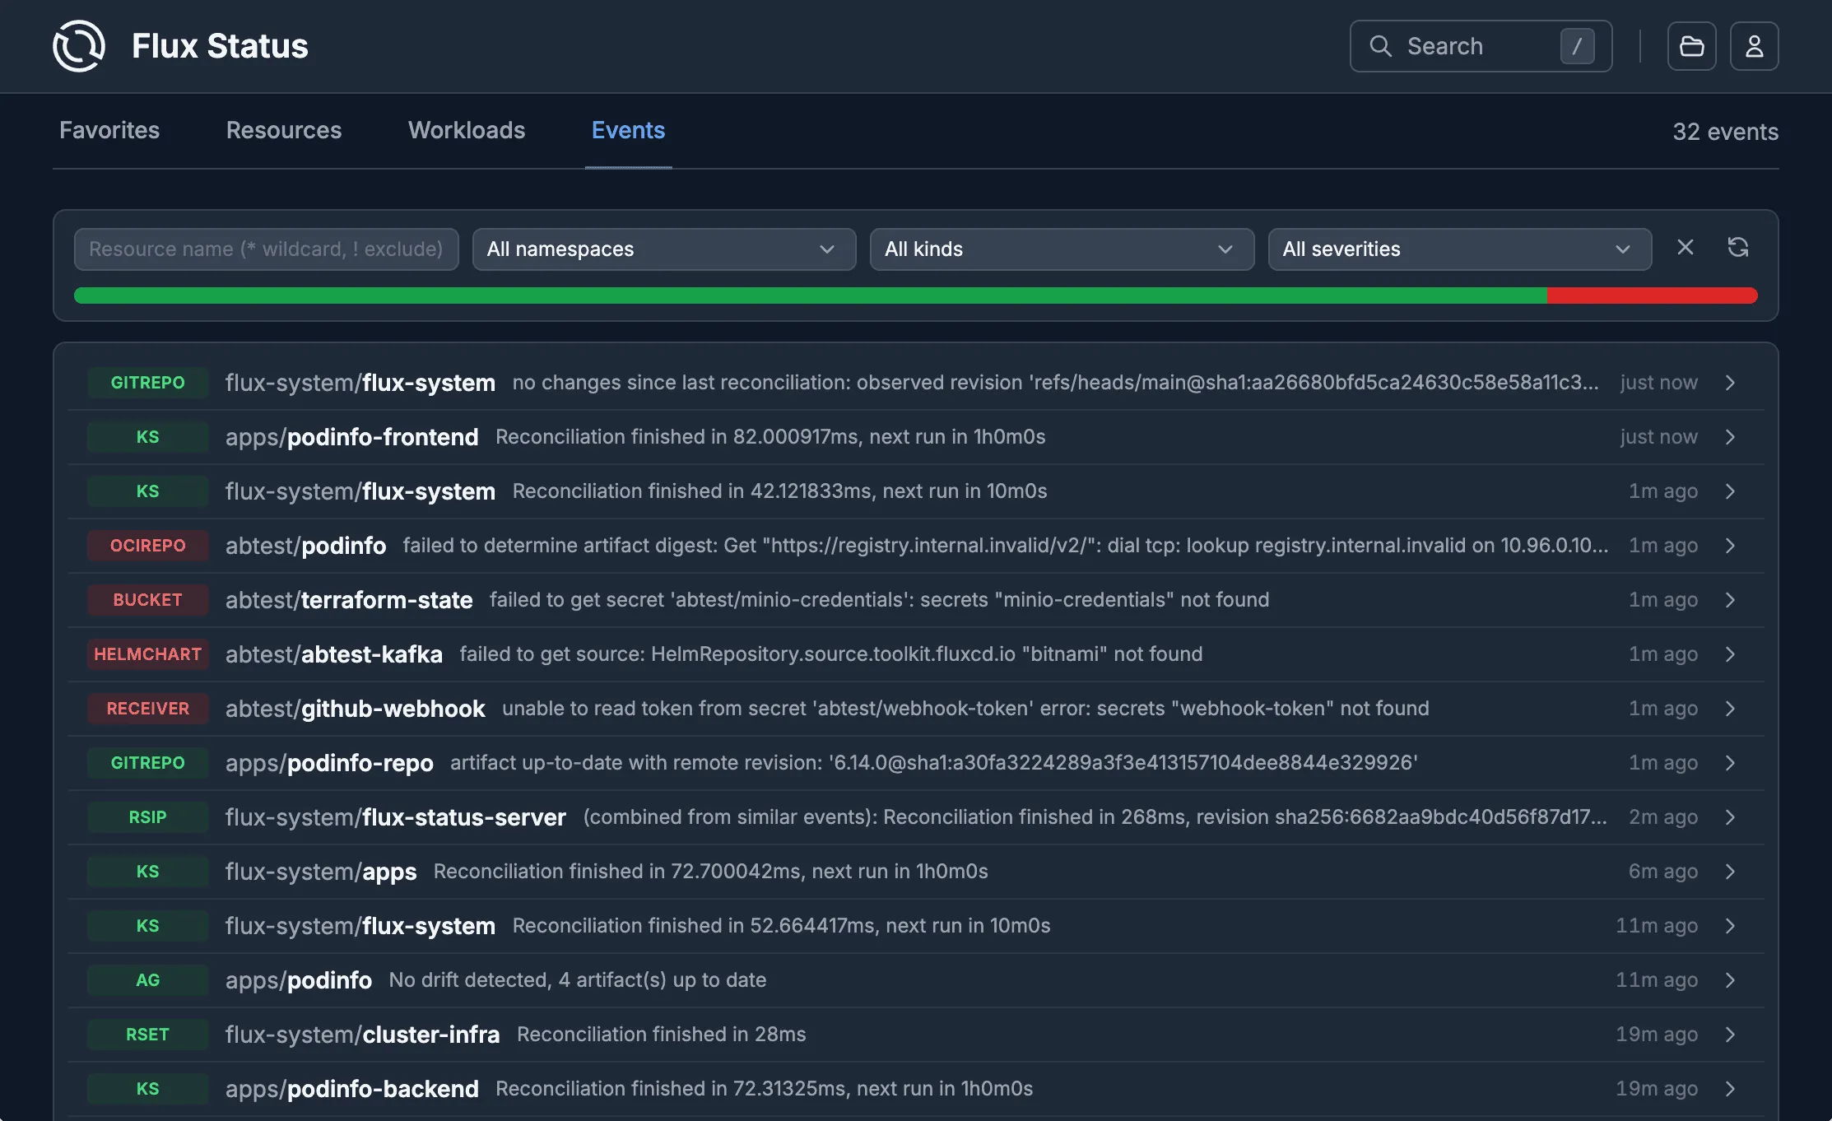Refresh events with the reload icon

[1737, 248]
